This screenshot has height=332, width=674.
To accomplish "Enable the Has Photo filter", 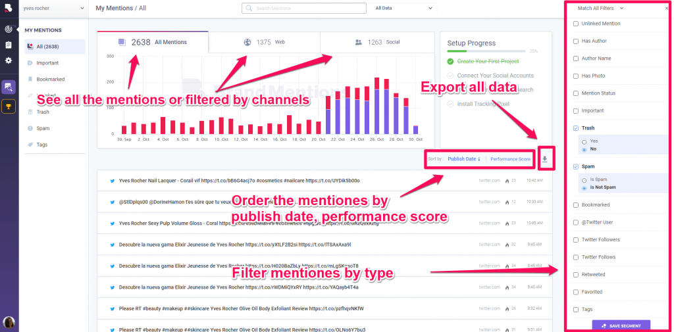I will [576, 76].
